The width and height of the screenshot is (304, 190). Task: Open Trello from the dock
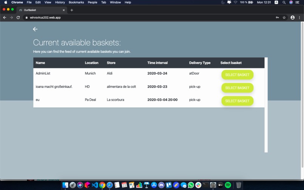(169, 185)
